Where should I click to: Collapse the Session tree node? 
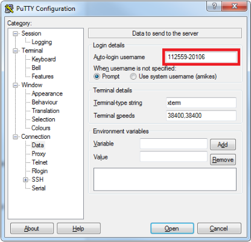pos(16,34)
